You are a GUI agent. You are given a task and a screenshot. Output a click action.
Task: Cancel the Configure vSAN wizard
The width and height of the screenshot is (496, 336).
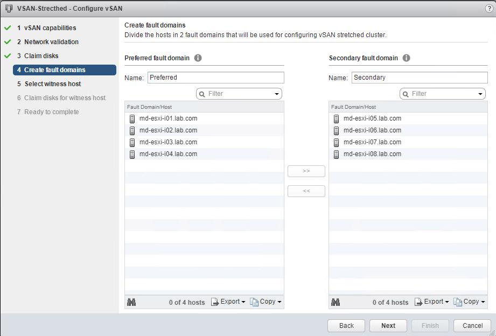coord(473,326)
